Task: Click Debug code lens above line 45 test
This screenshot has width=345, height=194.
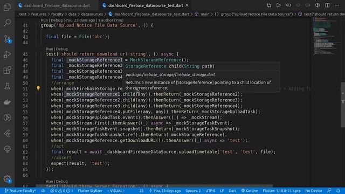Action: (x=62, y=49)
